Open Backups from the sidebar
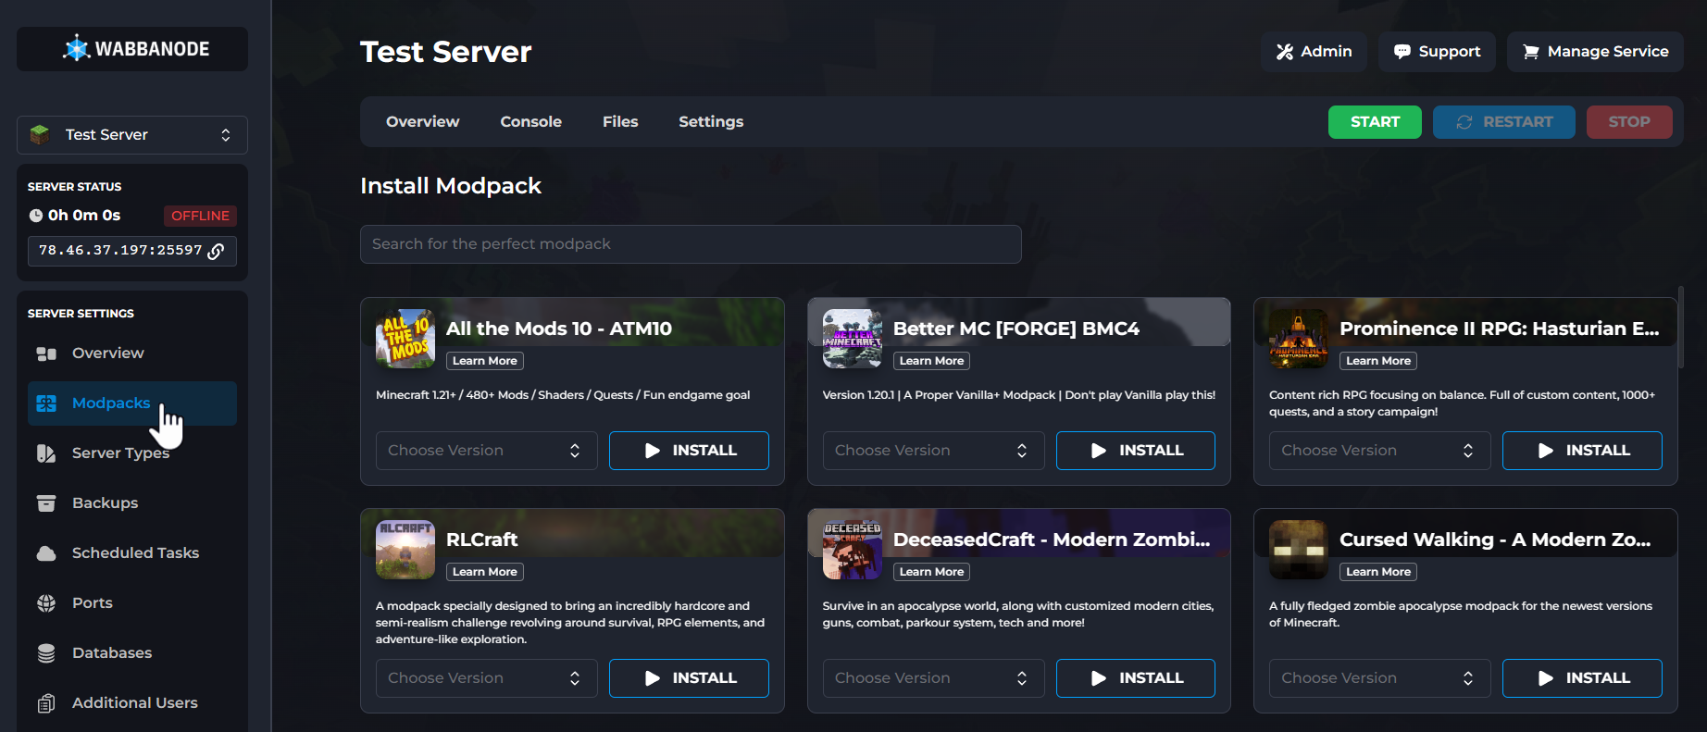Viewport: 1707px width, 732px height. tap(105, 502)
